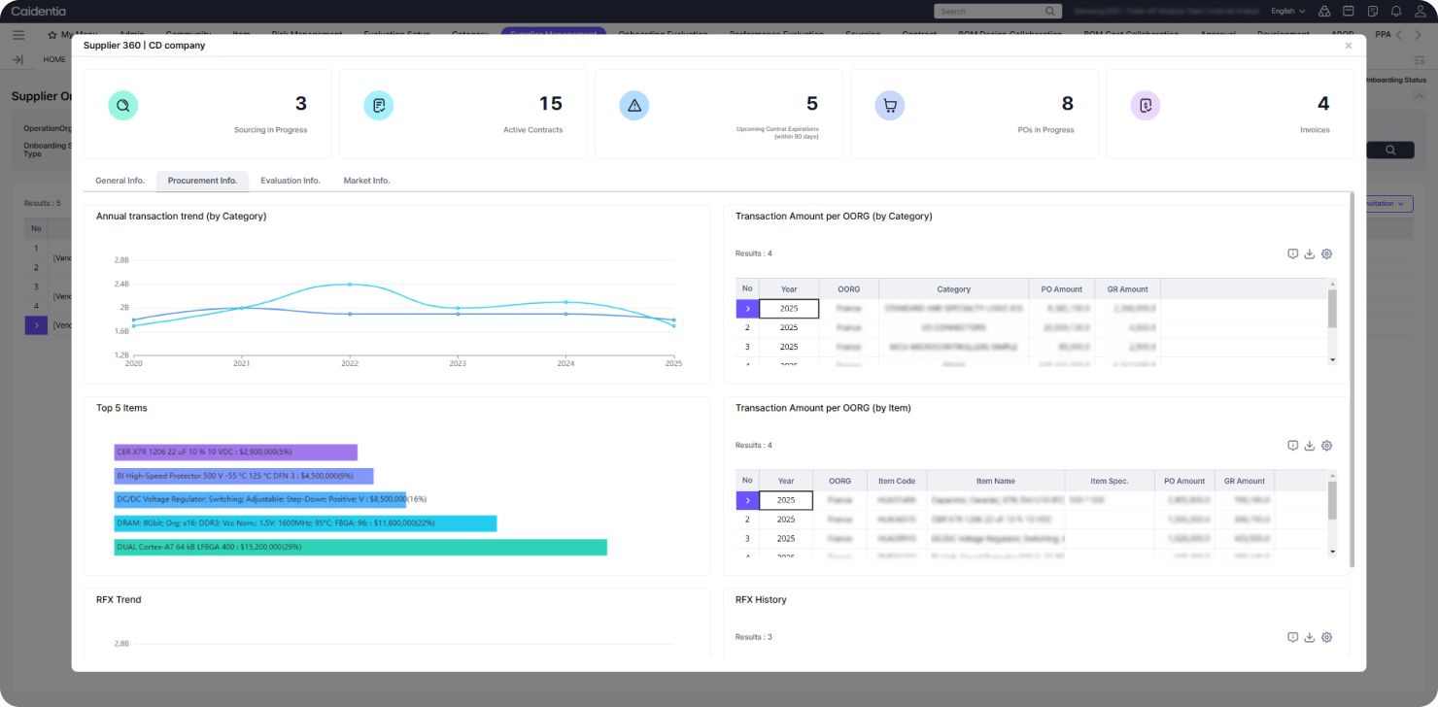Open the English language dropdown
The image size is (1438, 707).
[1287, 11]
